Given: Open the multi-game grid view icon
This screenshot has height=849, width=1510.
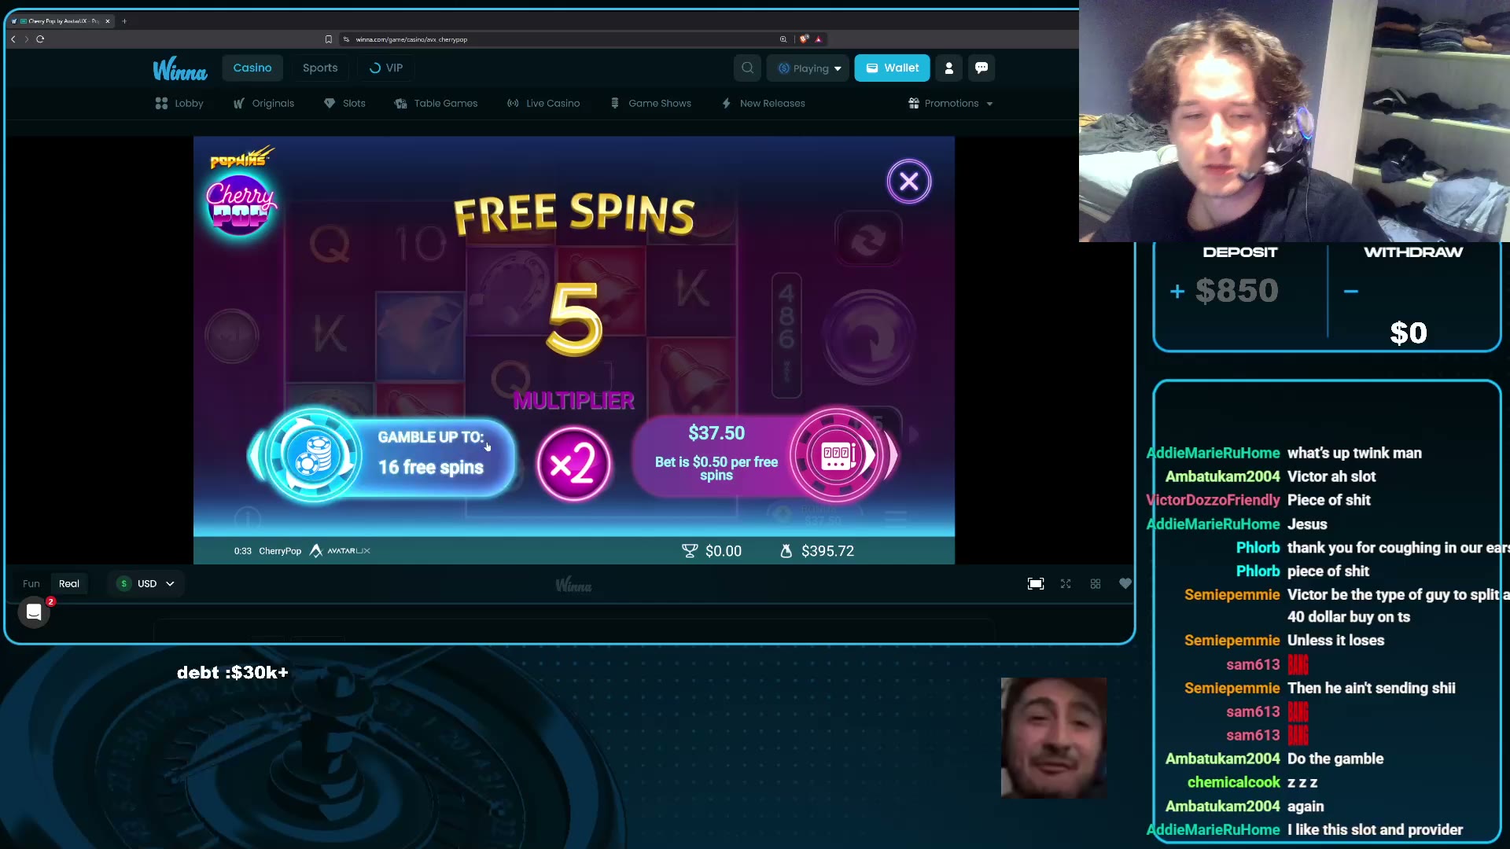Looking at the screenshot, I should coord(1096,583).
